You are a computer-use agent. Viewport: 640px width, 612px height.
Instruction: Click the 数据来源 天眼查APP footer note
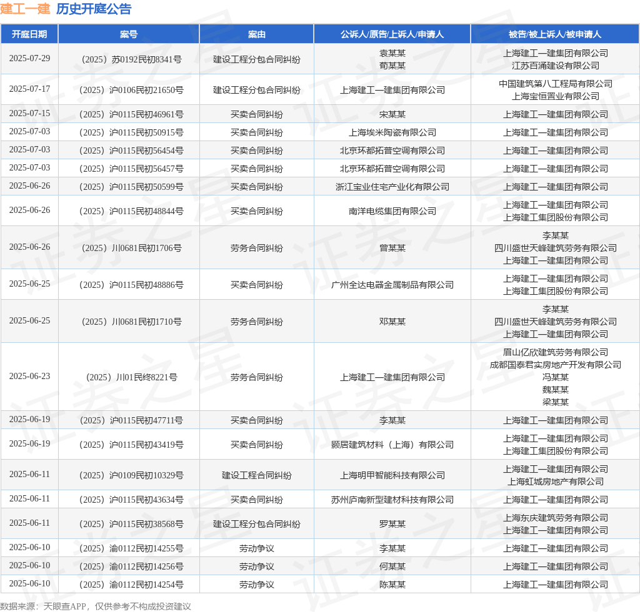click(96, 606)
